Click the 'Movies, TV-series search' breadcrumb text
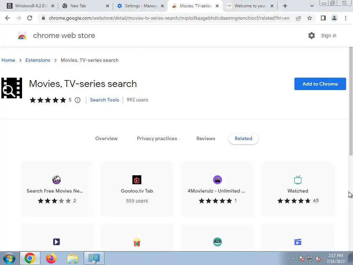 (90, 60)
